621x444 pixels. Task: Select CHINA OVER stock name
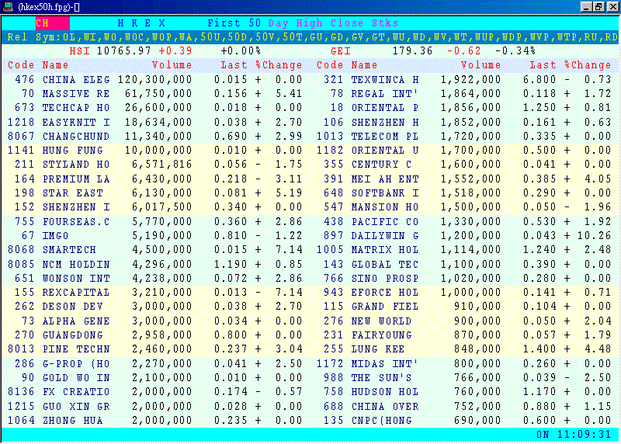pos(385,407)
